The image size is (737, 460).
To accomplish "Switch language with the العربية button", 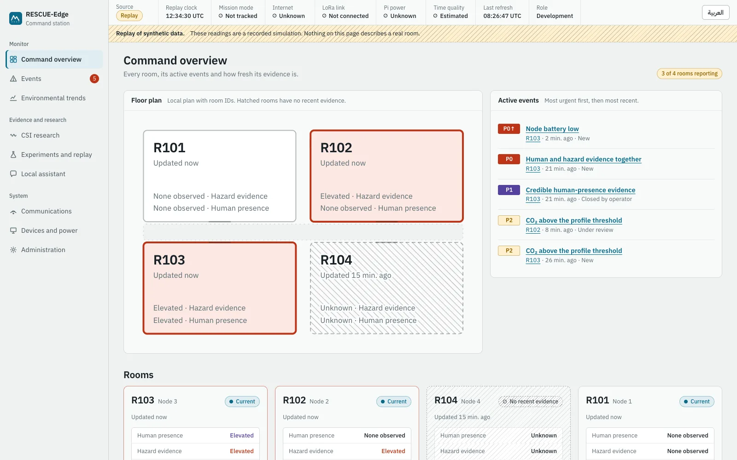I will 715,12.
